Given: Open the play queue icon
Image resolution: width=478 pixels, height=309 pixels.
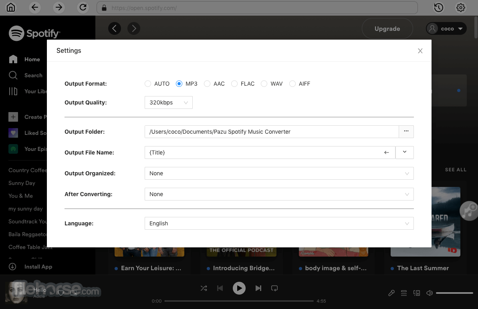Looking at the screenshot, I should coord(404,293).
